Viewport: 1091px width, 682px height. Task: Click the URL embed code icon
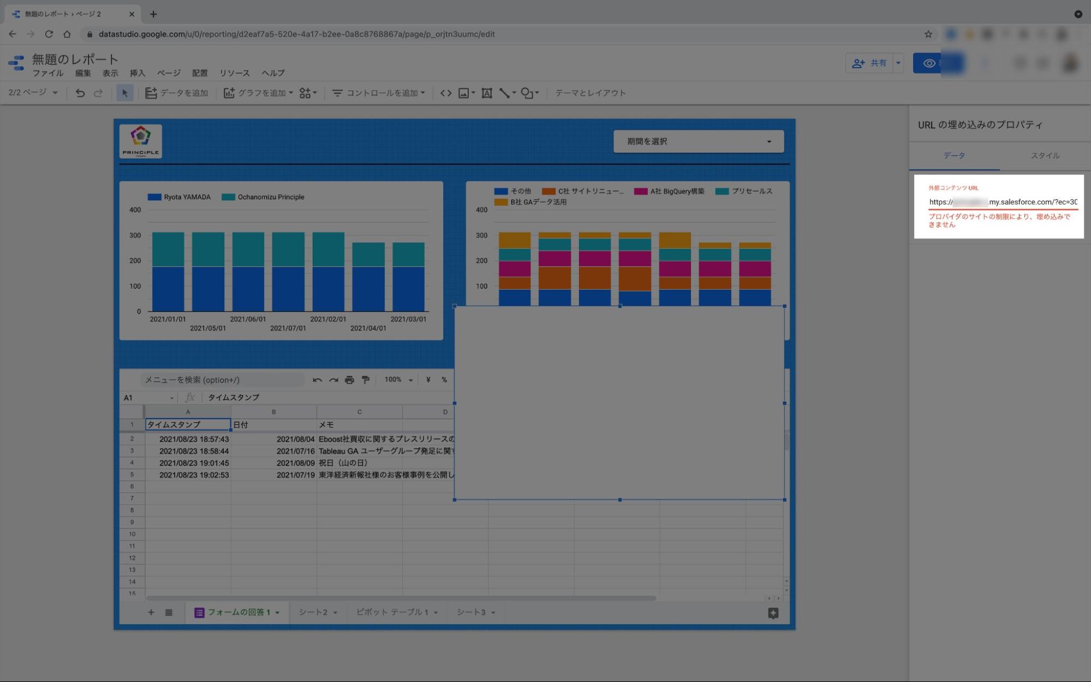[x=446, y=93]
